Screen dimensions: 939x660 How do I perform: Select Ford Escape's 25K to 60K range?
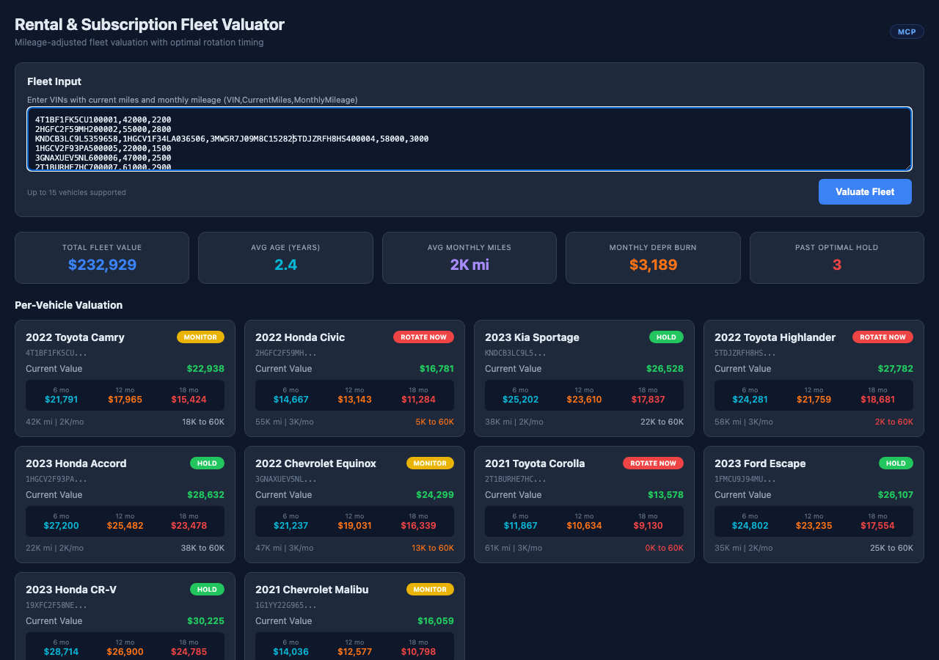coord(892,549)
